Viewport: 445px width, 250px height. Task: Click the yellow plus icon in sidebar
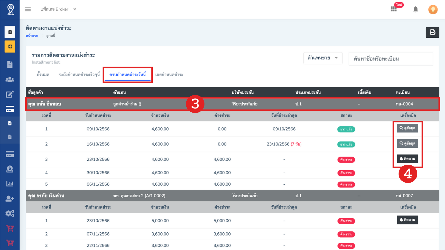coord(10,47)
